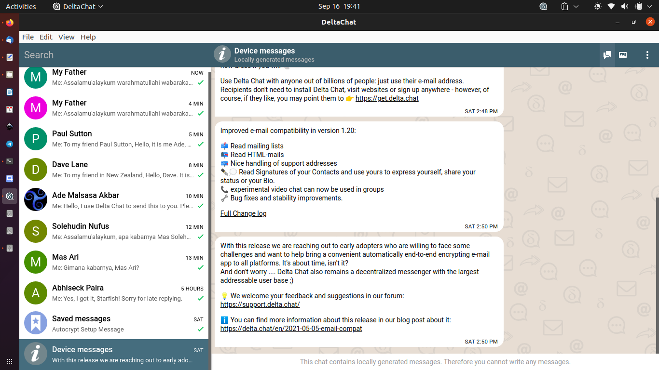Expand the DeltaChat app menu in top bar
The height and width of the screenshot is (370, 659).
78,6
